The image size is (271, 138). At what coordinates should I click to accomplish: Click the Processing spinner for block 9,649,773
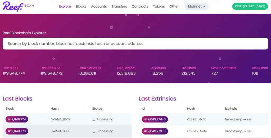click(x=94, y=131)
